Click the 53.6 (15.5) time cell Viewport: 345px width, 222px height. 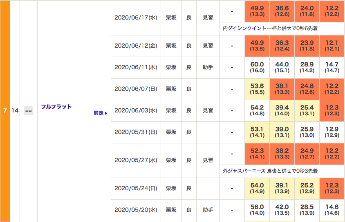click(257, 89)
